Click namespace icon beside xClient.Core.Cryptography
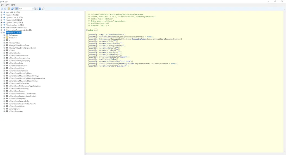This screenshot has width=286, height=155. (7, 60)
